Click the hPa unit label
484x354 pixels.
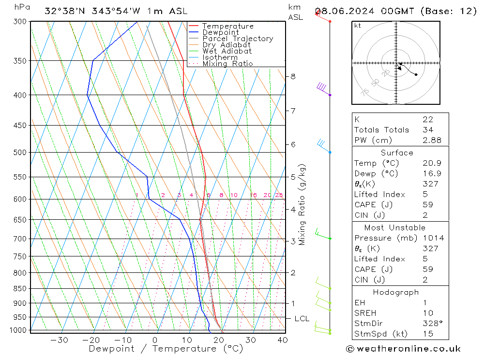tap(22, 7)
